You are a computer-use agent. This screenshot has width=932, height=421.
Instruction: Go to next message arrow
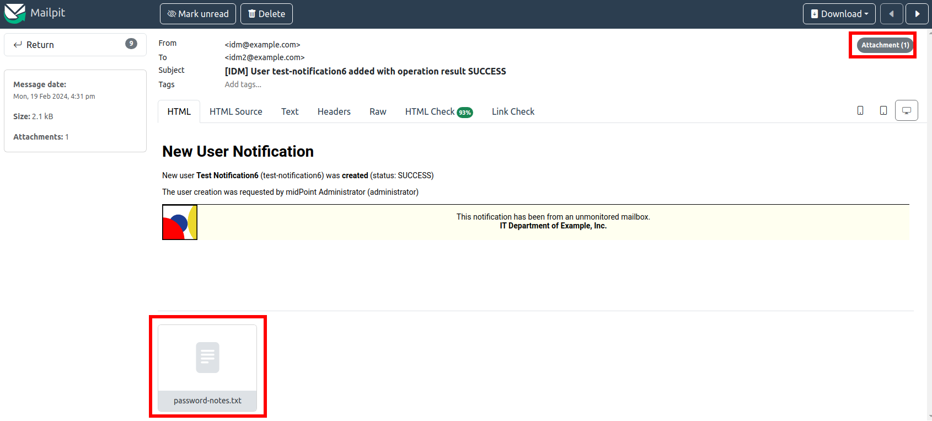pos(917,14)
